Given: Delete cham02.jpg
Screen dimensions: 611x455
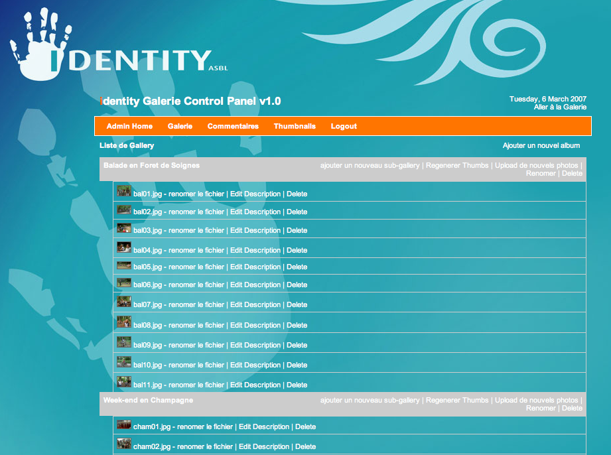Looking at the screenshot, I should pos(305,446).
